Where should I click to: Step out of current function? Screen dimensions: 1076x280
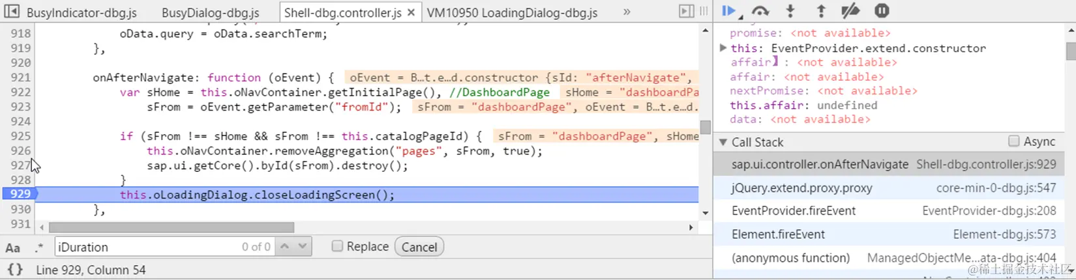pos(821,10)
